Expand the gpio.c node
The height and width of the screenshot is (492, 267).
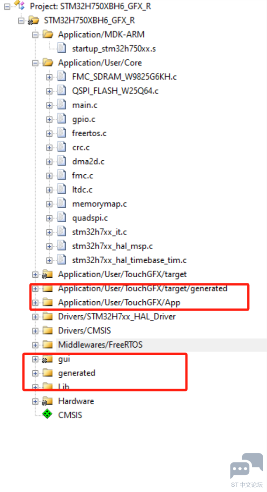49,119
